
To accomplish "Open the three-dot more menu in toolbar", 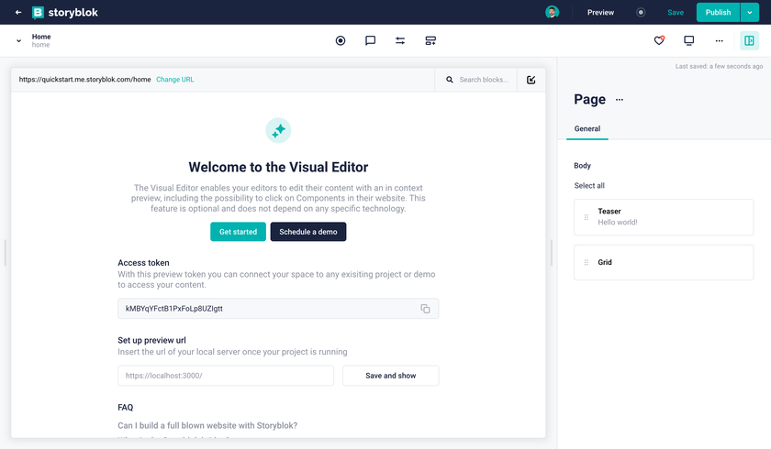I will coord(719,40).
